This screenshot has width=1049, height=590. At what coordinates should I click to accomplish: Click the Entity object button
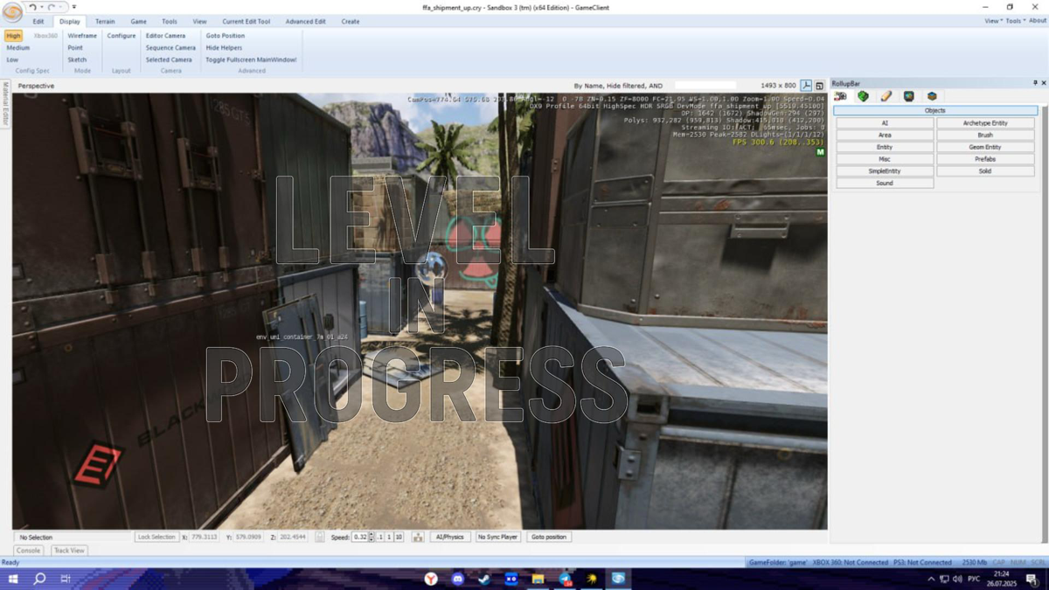[x=885, y=147]
